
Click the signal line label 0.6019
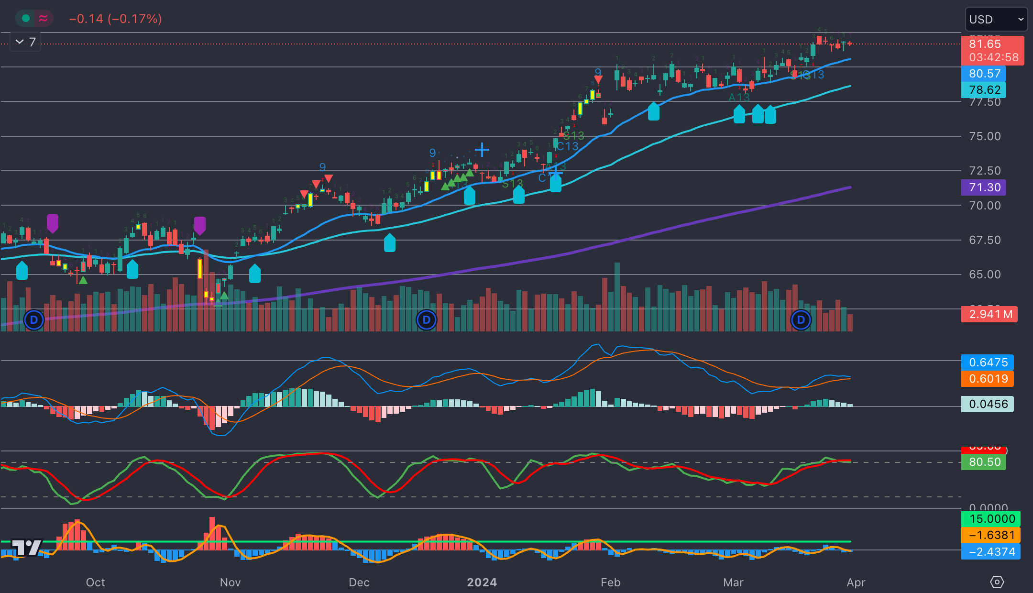988,379
